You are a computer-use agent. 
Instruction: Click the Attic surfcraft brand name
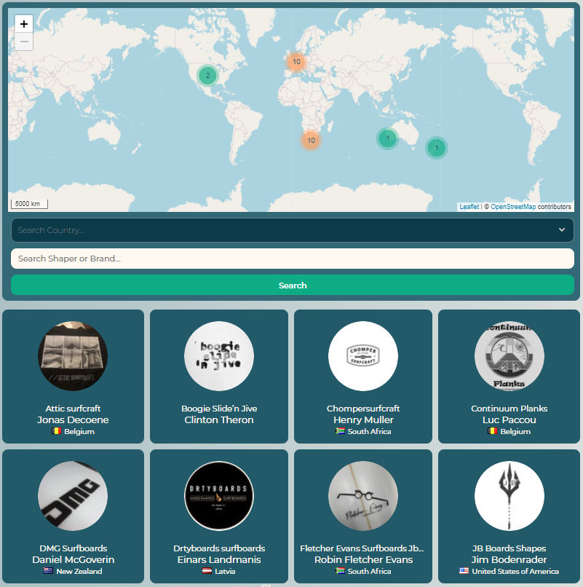click(73, 409)
